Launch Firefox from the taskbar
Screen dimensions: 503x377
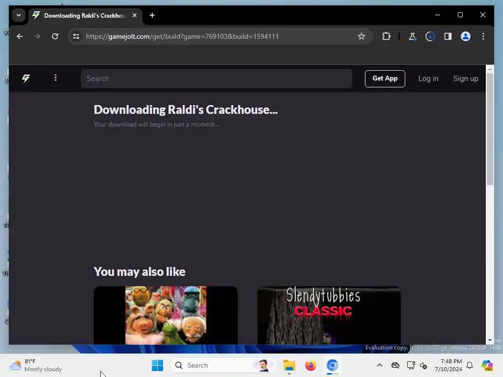coord(310,365)
